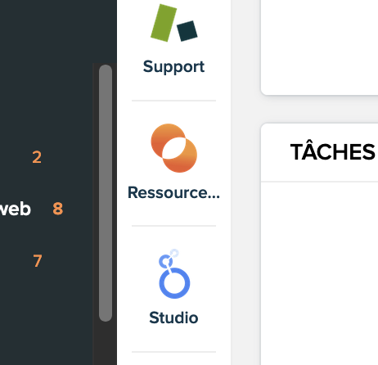Click scrollbar track below the thumb

coord(106,344)
